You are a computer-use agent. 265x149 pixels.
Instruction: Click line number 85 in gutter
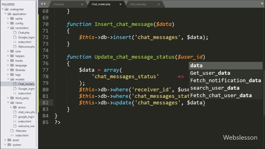pos(45,123)
